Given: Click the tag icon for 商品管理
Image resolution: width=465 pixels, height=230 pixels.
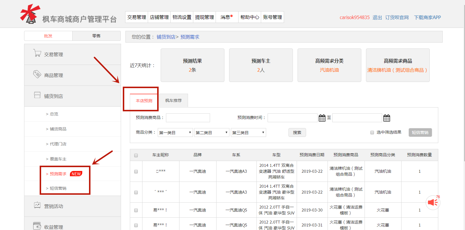Looking at the screenshot, I should pyautogui.click(x=37, y=74).
